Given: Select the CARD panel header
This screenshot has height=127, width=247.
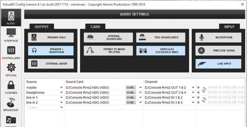Looking at the screenshot, I should 95,27.
